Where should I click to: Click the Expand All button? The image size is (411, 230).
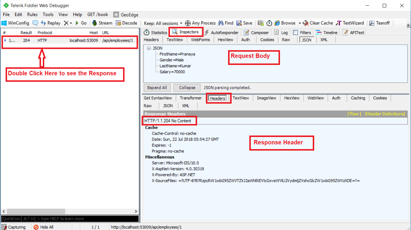pyautogui.click(x=157, y=87)
